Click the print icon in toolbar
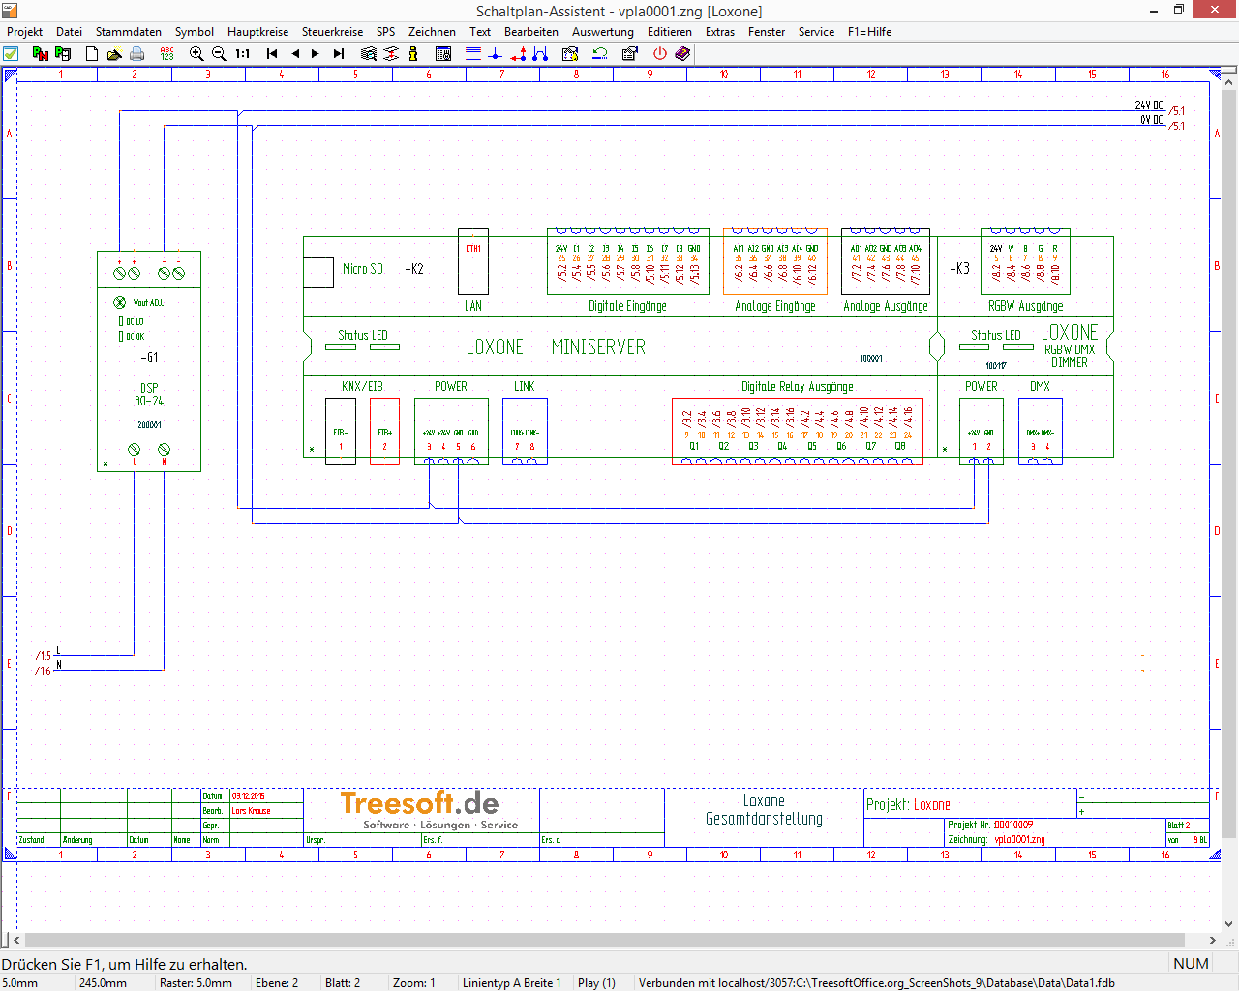This screenshot has height=991, width=1239. [x=137, y=54]
